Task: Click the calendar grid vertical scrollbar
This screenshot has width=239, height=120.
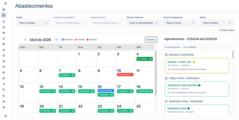Action: point(156,73)
